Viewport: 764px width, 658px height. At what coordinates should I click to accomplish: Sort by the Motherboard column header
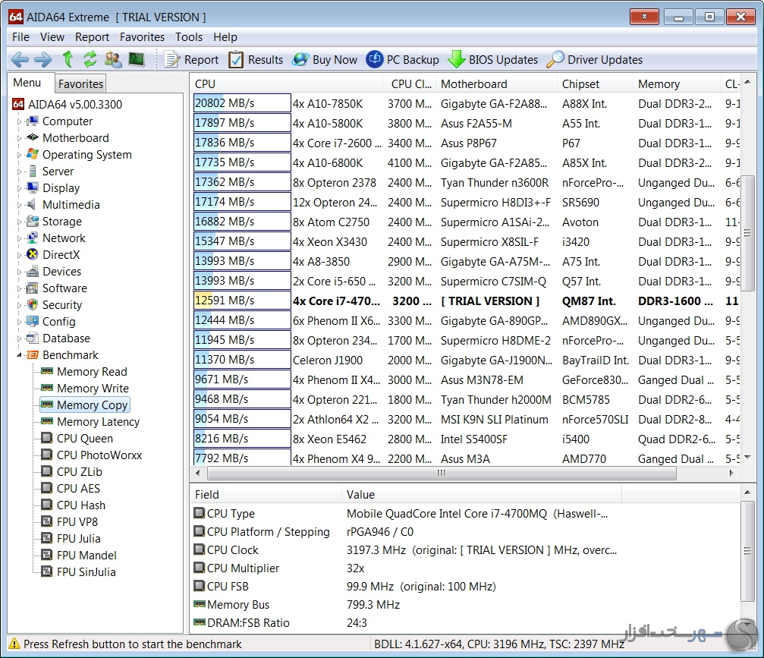496,83
